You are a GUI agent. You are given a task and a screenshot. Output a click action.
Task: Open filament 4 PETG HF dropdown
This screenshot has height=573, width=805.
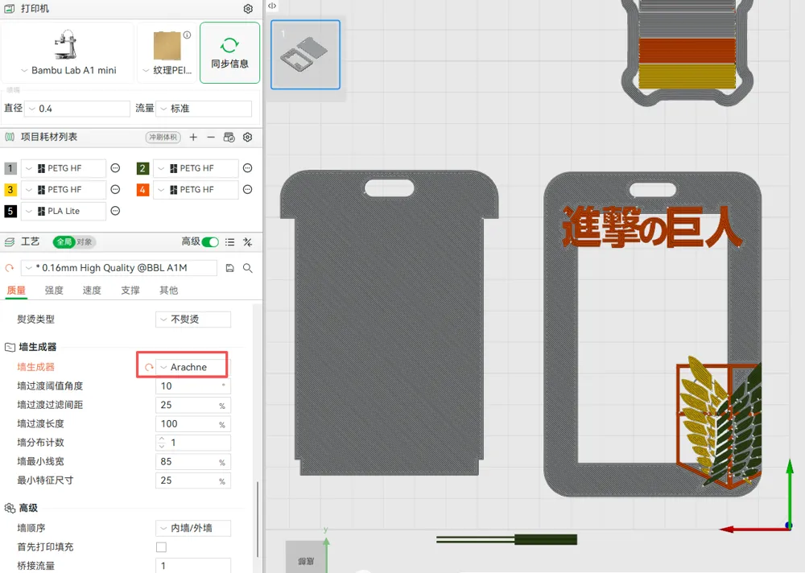pos(196,189)
